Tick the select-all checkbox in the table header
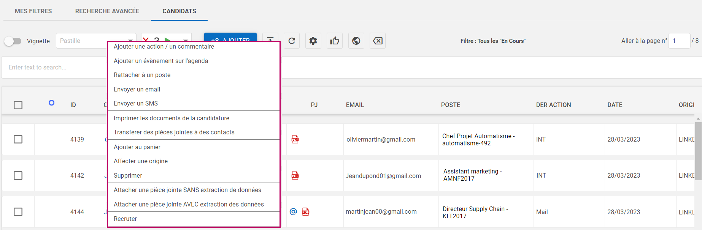 (18, 105)
